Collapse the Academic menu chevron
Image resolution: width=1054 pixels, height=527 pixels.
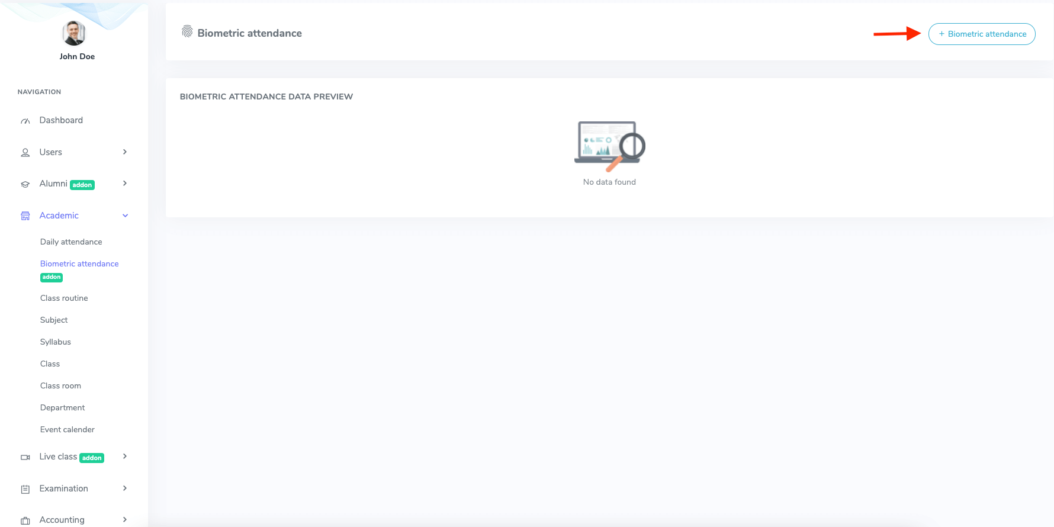click(125, 216)
